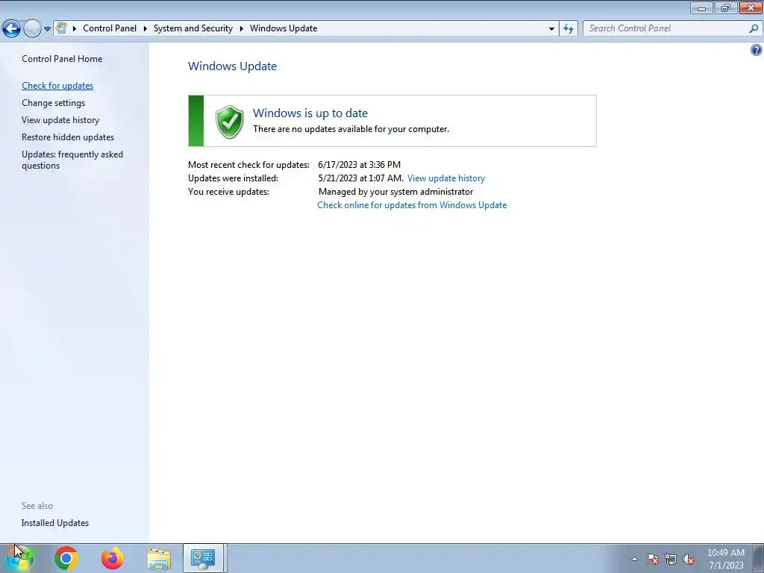
Task: Select Windows Update breadcrumb
Action: pos(284,28)
